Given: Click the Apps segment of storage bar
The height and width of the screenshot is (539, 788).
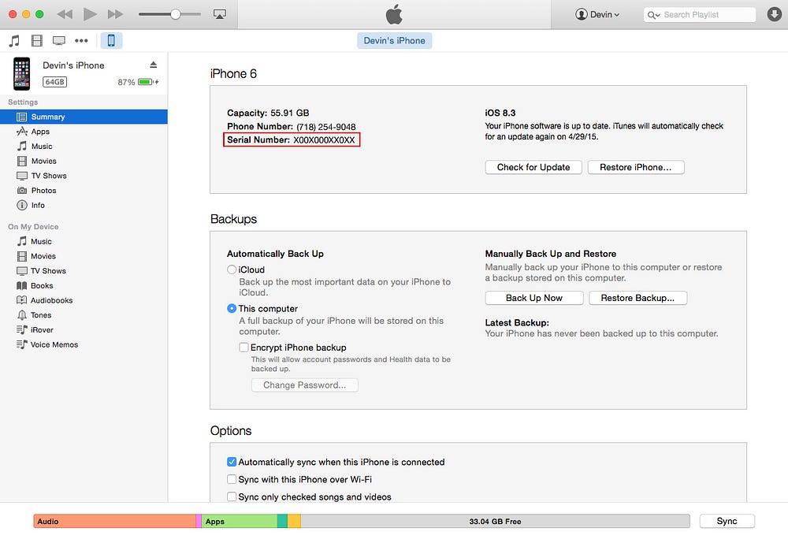Looking at the screenshot, I should point(239,522).
